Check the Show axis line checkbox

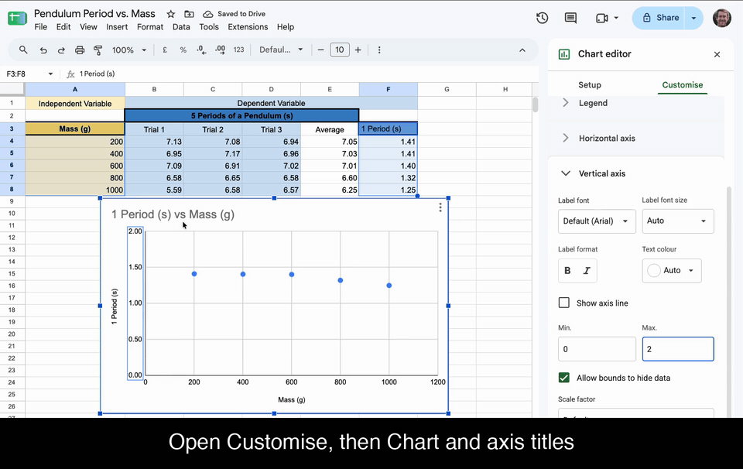pos(564,303)
